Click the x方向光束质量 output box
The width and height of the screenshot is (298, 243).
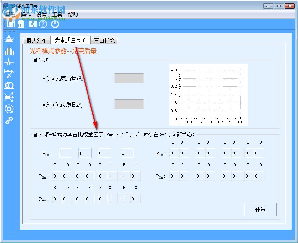(129, 78)
